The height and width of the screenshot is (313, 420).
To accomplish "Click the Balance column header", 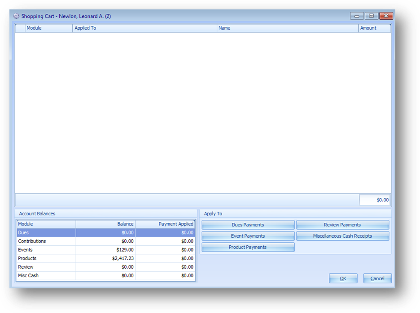I will click(x=105, y=224).
